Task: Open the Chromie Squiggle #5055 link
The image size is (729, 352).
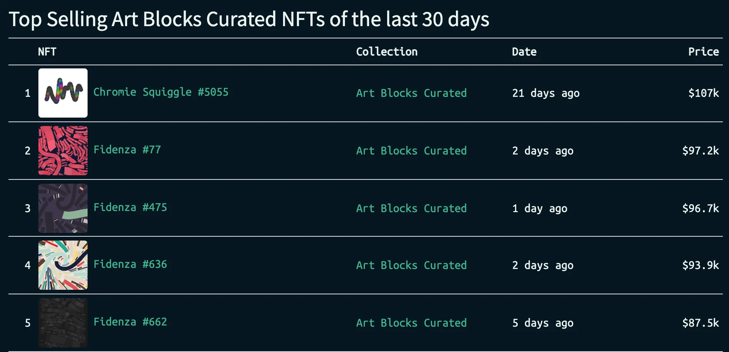Action: point(161,92)
